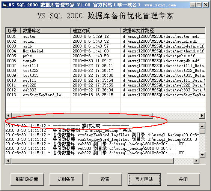Click path ending in northwnd.mdf

click(163, 51)
